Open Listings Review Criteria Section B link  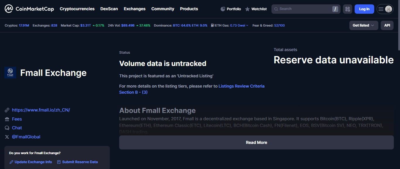coord(242,86)
